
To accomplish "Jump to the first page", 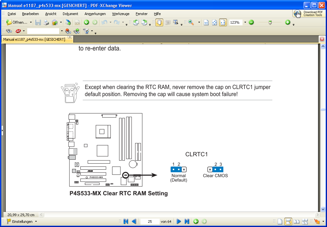I will (x=126, y=221).
